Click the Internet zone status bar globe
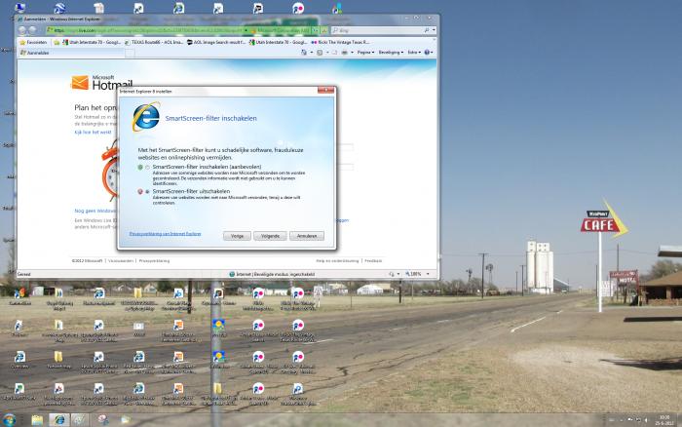Image resolution: width=682 pixels, height=427 pixels. [232, 274]
